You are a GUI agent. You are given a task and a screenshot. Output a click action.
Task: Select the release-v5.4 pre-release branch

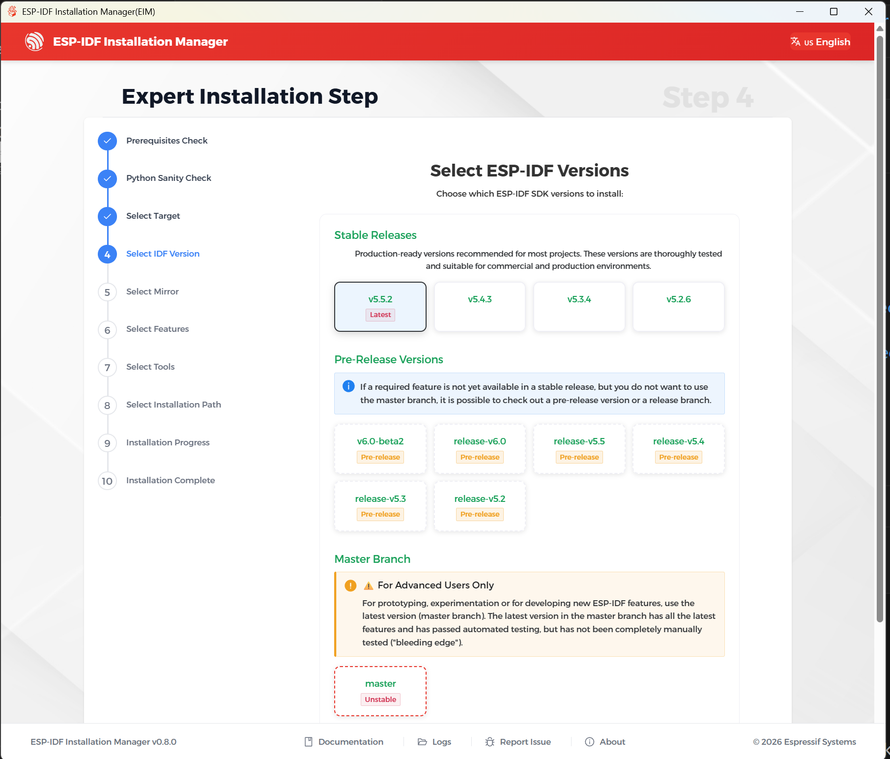[679, 449]
